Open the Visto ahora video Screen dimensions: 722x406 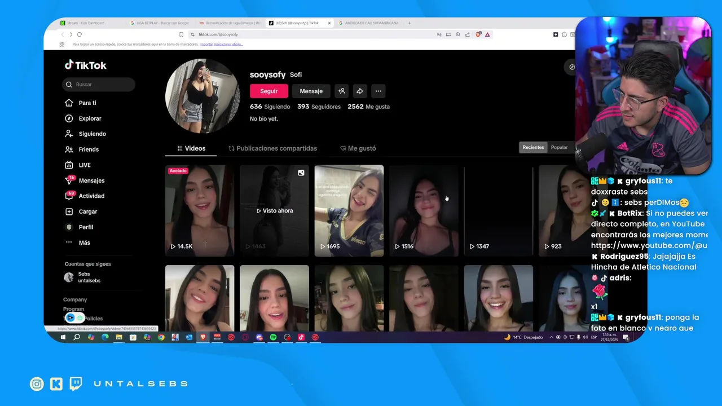(x=274, y=210)
